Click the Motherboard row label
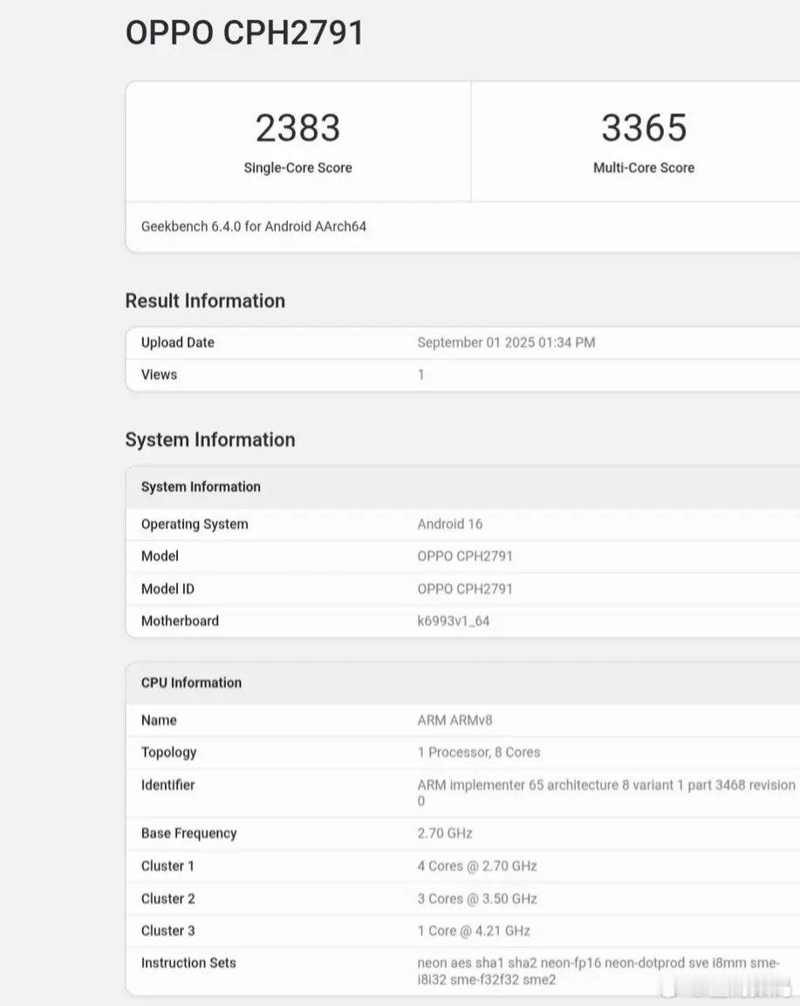 click(180, 621)
